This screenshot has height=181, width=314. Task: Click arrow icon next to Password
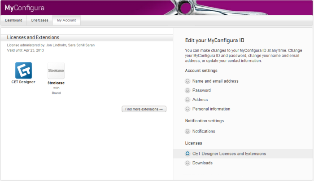point(188,90)
